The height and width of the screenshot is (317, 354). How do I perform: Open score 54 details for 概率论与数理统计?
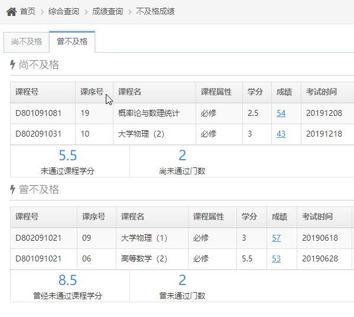point(281,113)
